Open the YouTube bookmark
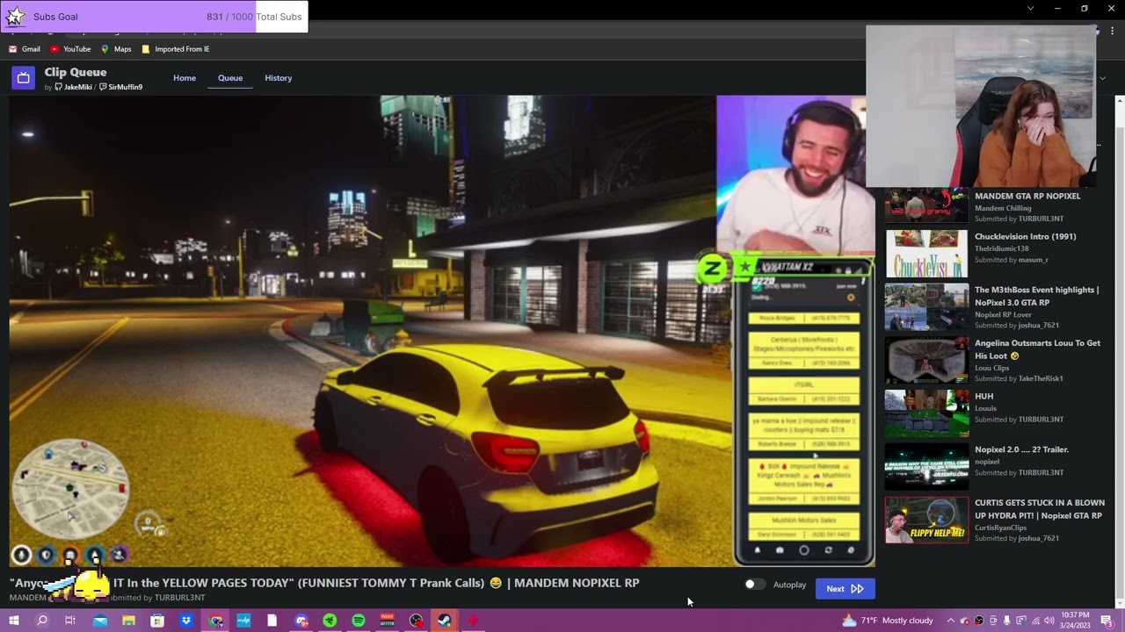This screenshot has height=632, width=1125. pyautogui.click(x=70, y=49)
